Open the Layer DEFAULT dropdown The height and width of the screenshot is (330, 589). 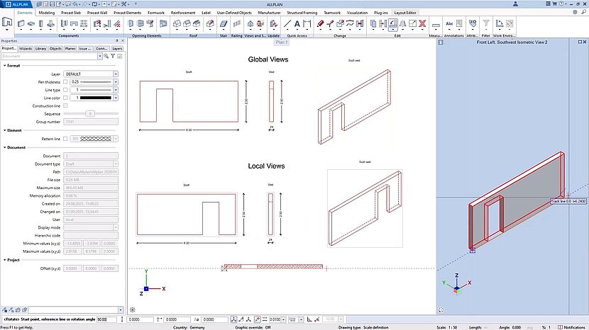(116, 74)
